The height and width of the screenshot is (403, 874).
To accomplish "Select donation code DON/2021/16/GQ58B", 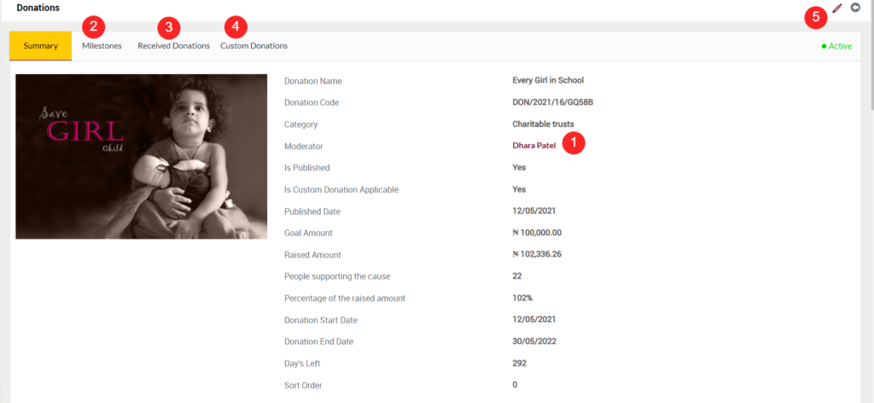I will click(552, 102).
